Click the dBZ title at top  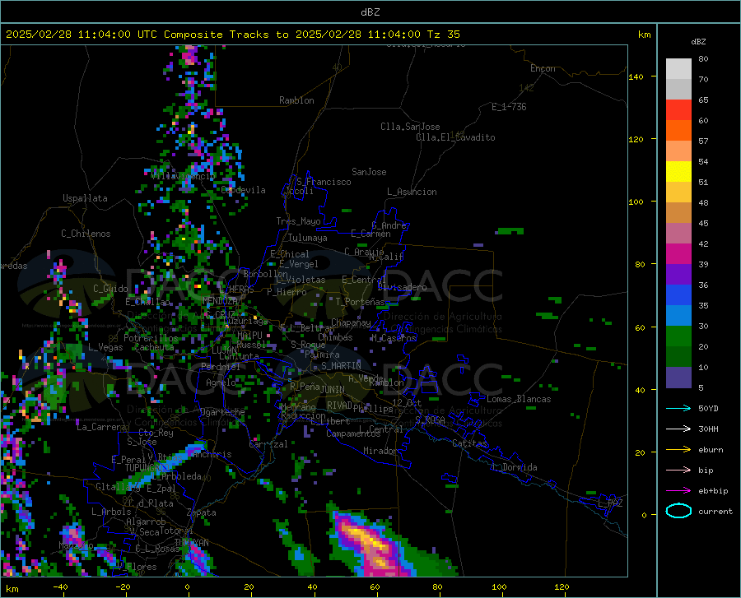[370, 12]
